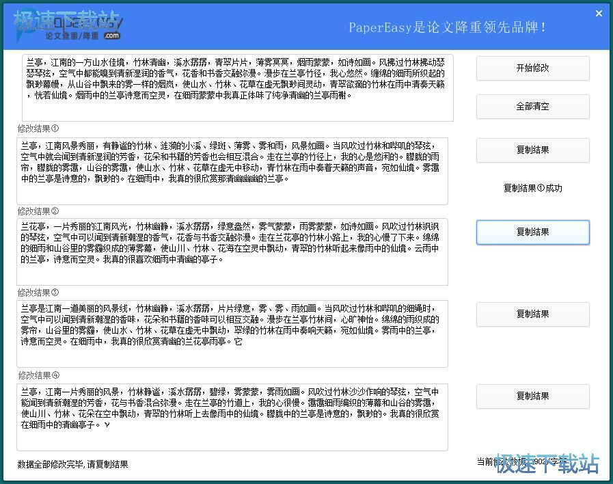Click the 修改结果② label

pos(38,211)
